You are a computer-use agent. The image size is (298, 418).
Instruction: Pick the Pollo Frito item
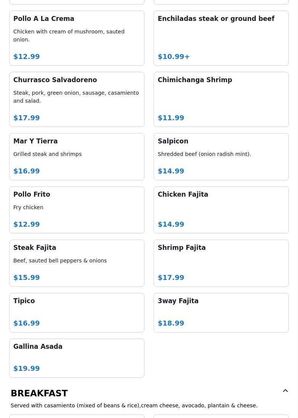[x=77, y=210]
